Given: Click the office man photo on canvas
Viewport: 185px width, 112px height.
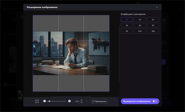Looking at the screenshot, I should (x=71, y=53).
